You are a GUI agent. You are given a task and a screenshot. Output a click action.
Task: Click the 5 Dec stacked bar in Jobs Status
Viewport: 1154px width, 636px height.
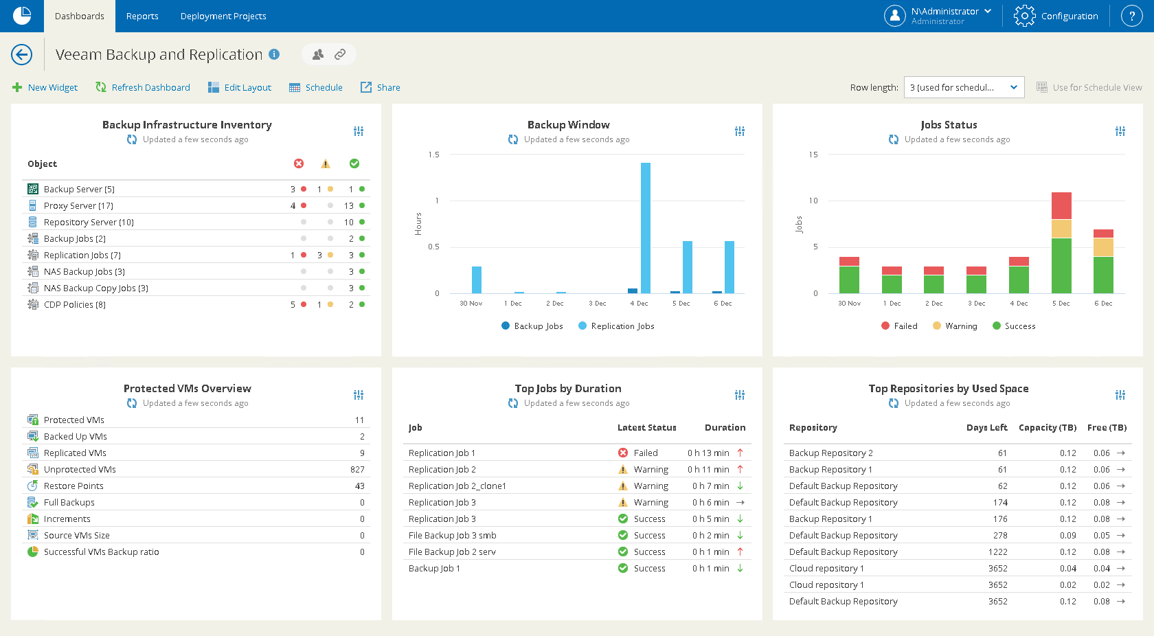(1061, 243)
